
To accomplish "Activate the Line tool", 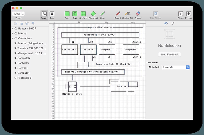I will coord(102,15).
